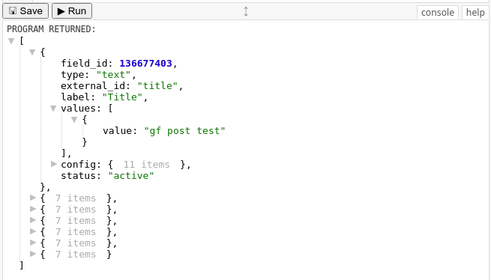491x280 pixels.
Task: Click the PROGRAM RETURNED heading text
Action: click(51, 29)
